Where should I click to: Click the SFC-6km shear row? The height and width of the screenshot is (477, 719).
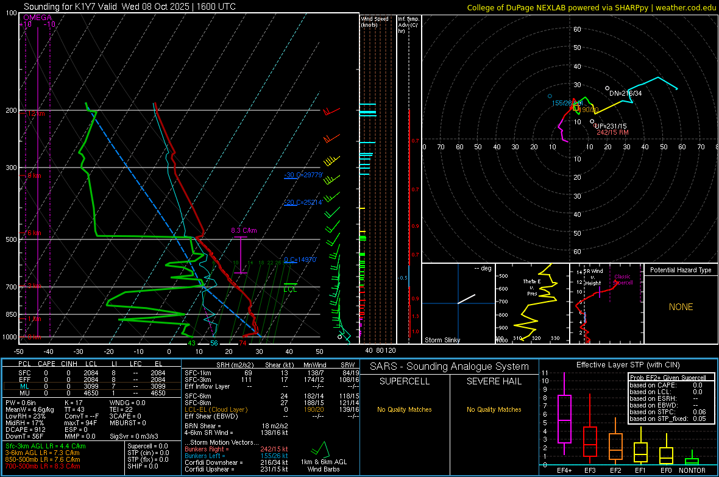click(x=272, y=396)
